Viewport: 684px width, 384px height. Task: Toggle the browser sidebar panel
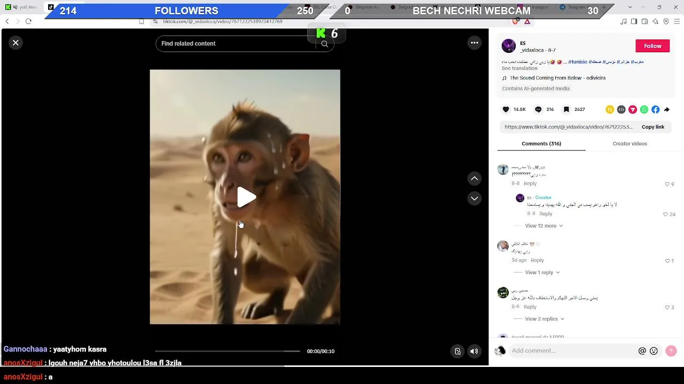coord(634,21)
